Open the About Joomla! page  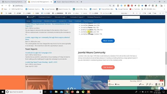point(37,21)
